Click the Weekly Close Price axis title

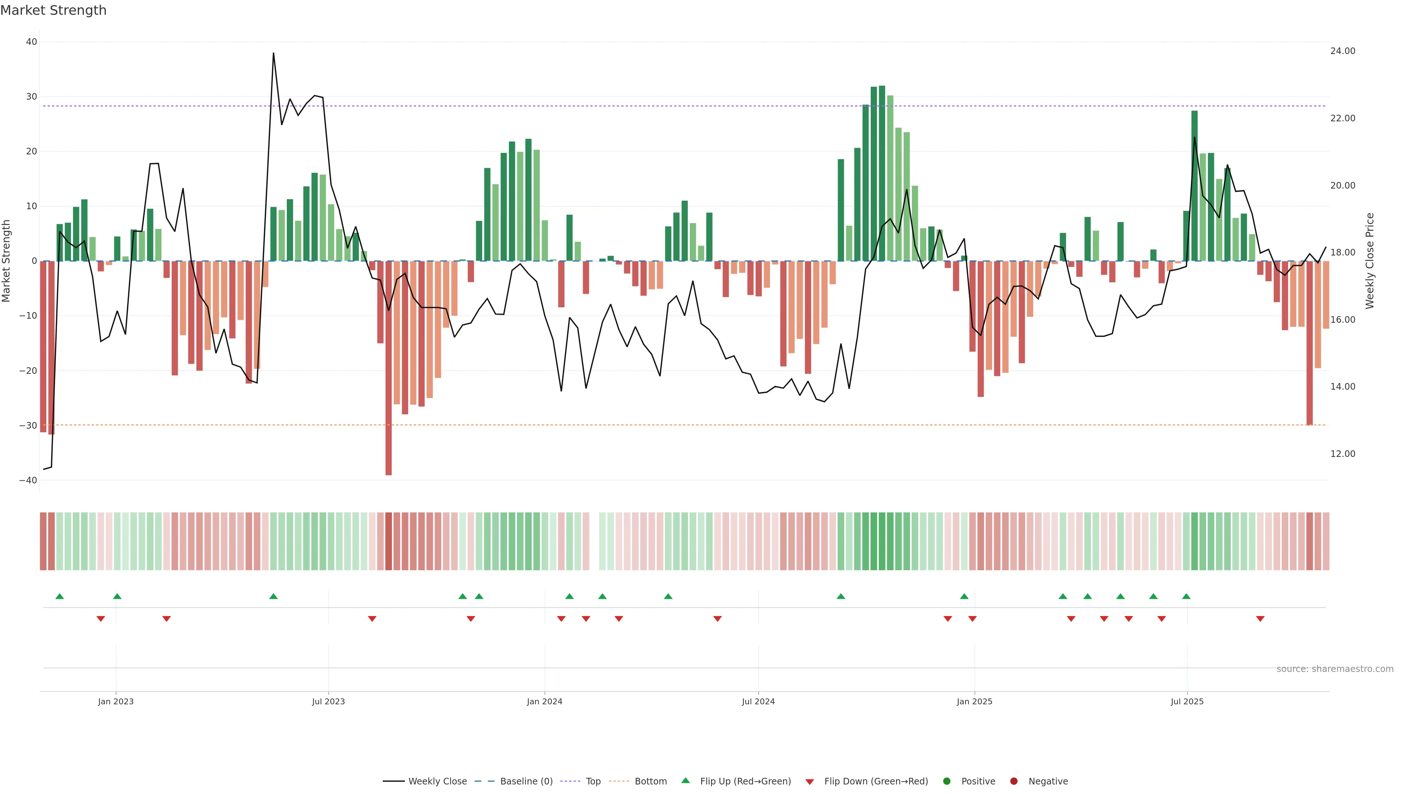point(1370,261)
